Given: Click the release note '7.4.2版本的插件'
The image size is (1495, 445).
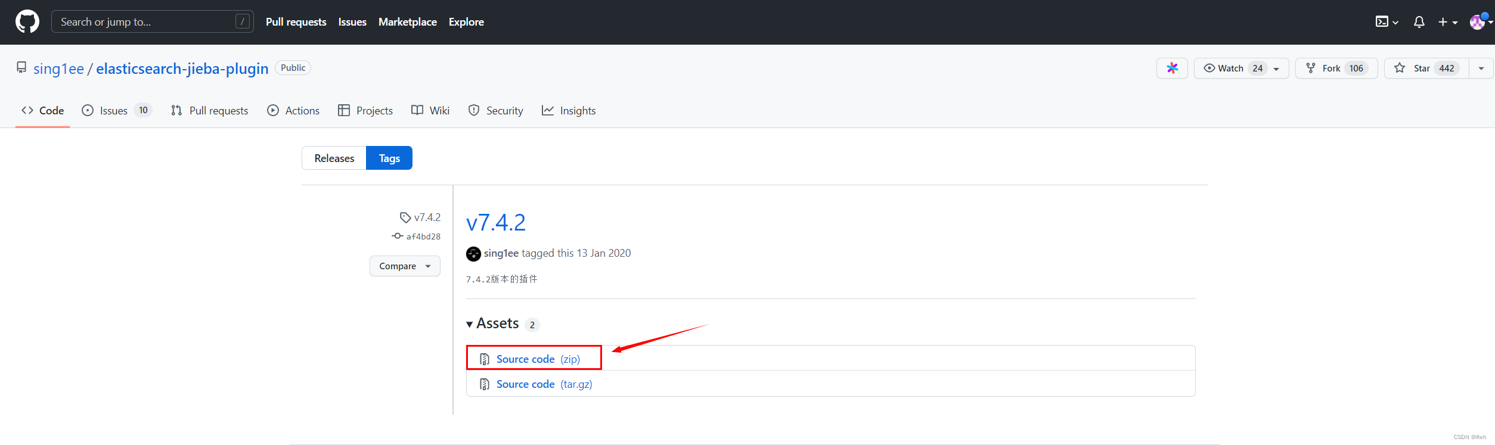Looking at the screenshot, I should click(501, 279).
